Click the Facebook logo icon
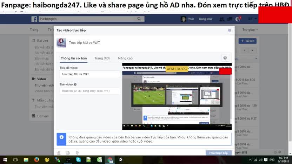 point(34,19)
